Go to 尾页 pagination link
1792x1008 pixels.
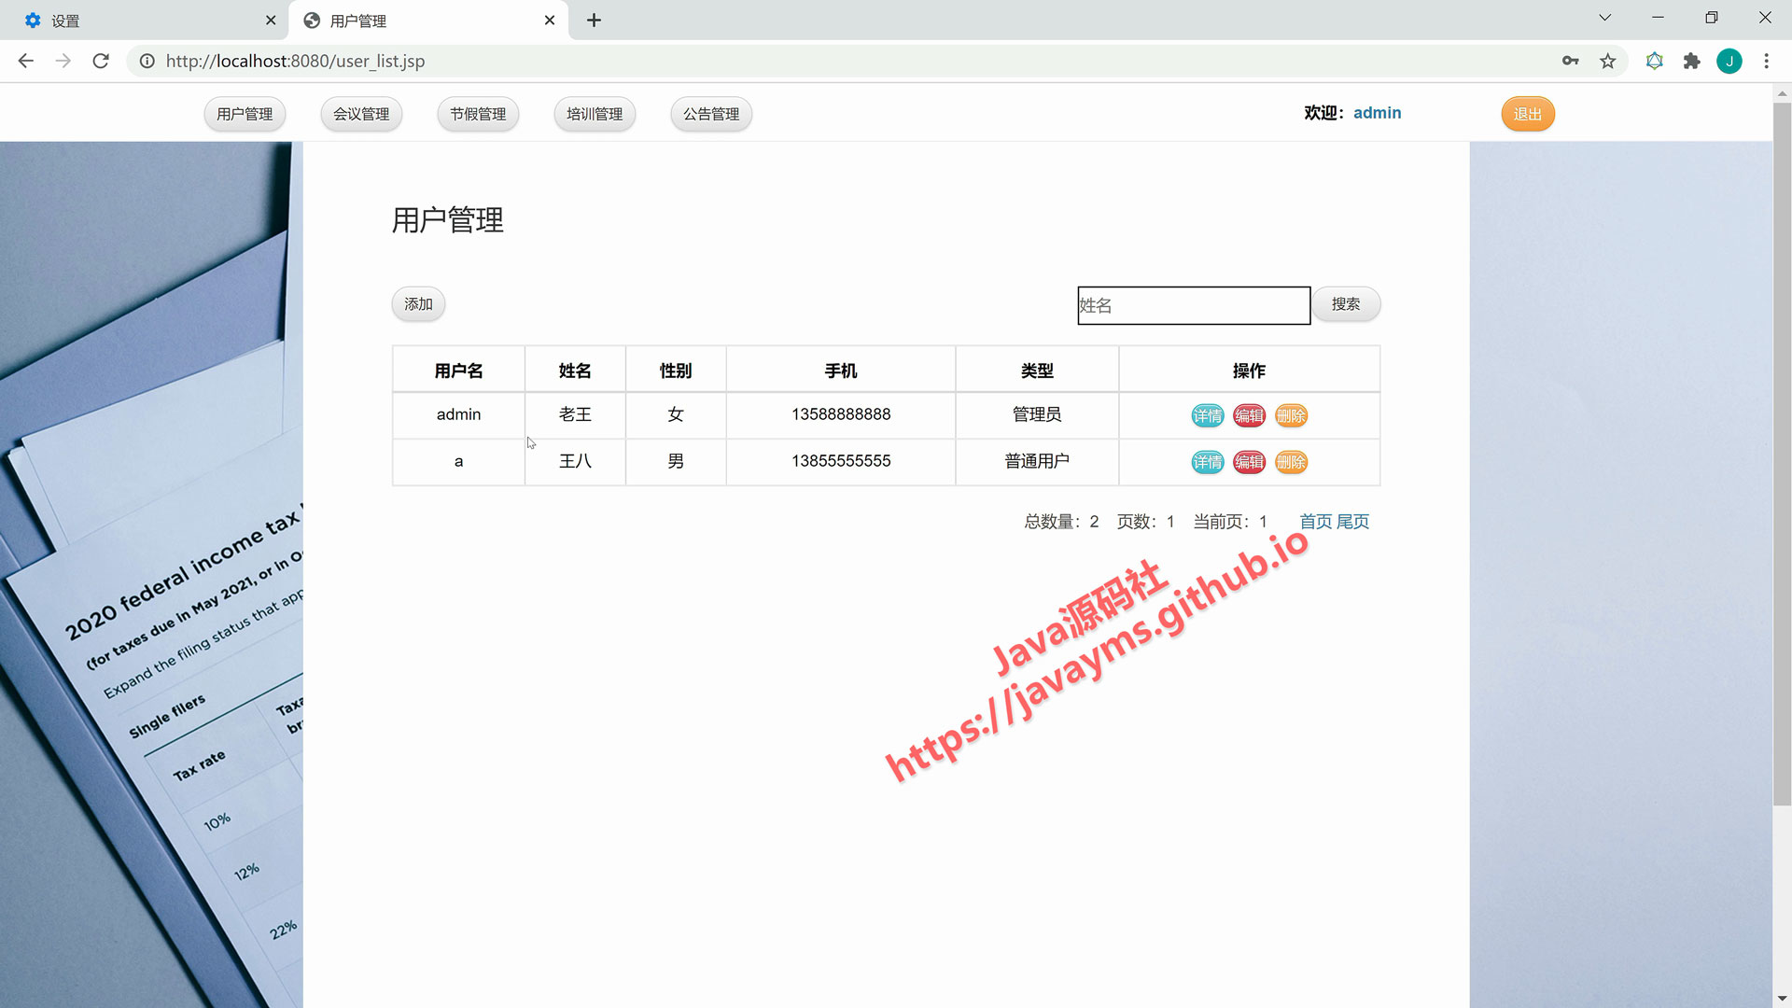click(1353, 522)
